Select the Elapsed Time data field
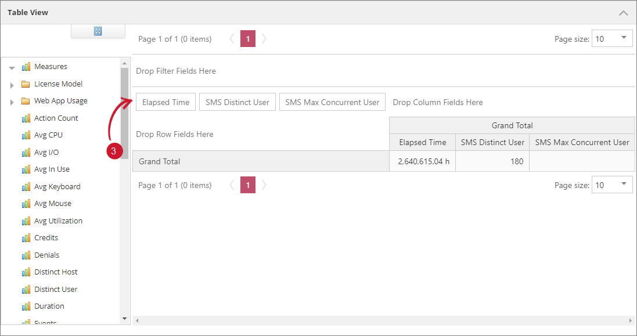 pyautogui.click(x=165, y=102)
